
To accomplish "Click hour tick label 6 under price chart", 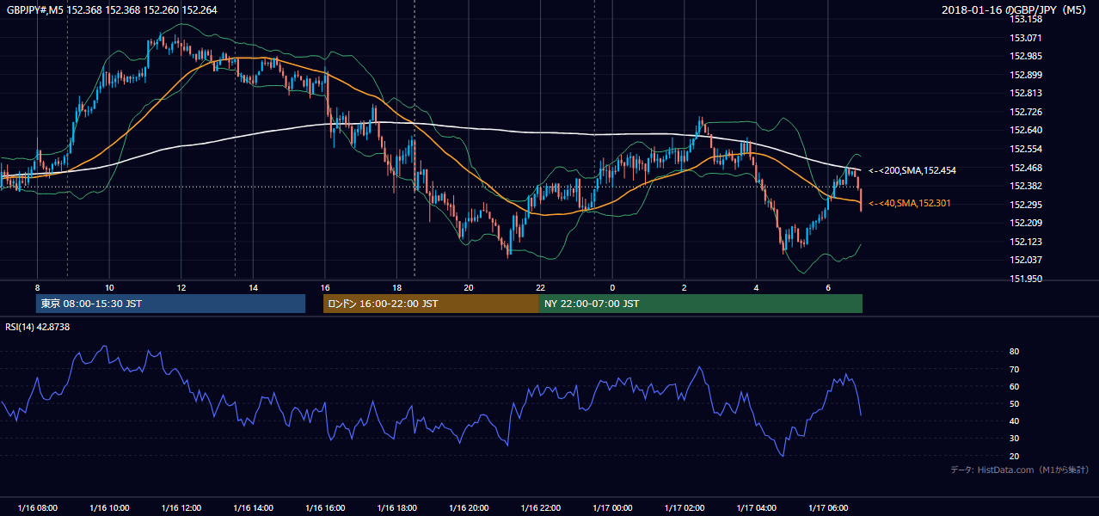I will [x=828, y=286].
